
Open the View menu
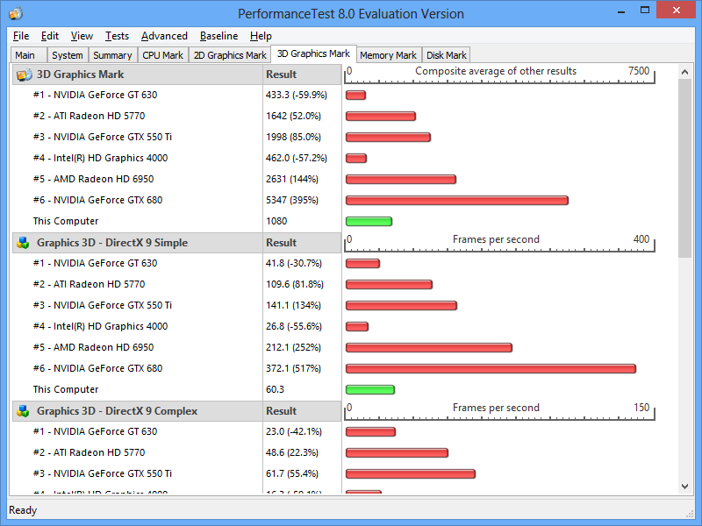pos(82,36)
